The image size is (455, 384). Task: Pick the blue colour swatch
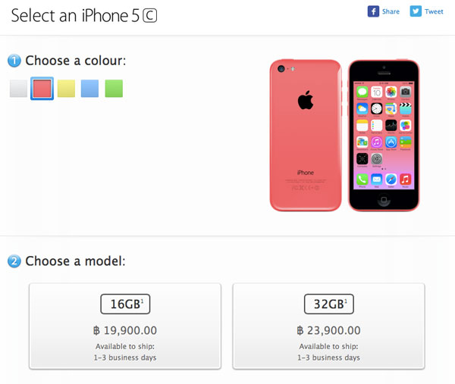(x=89, y=89)
